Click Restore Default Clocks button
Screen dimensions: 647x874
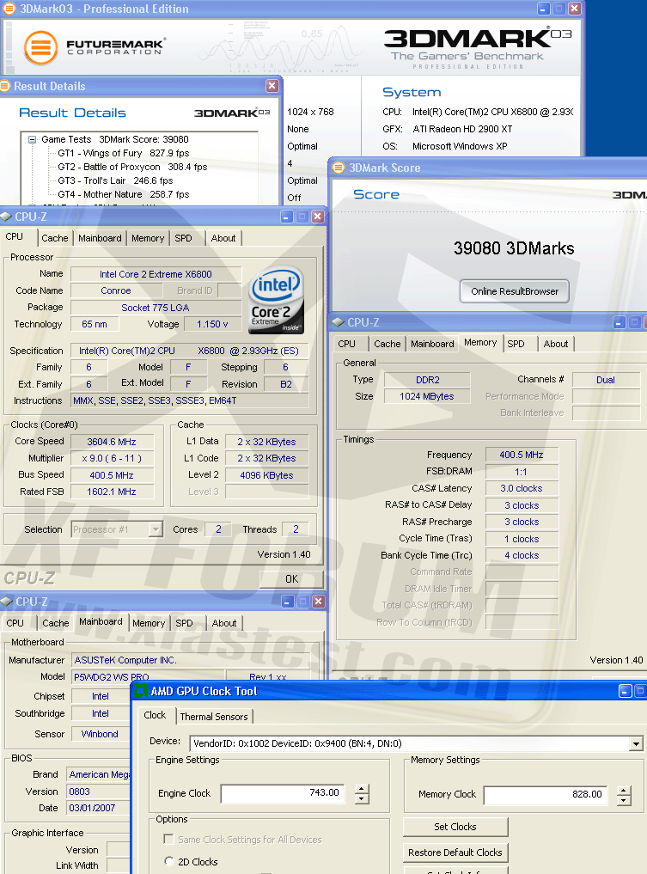[455, 853]
